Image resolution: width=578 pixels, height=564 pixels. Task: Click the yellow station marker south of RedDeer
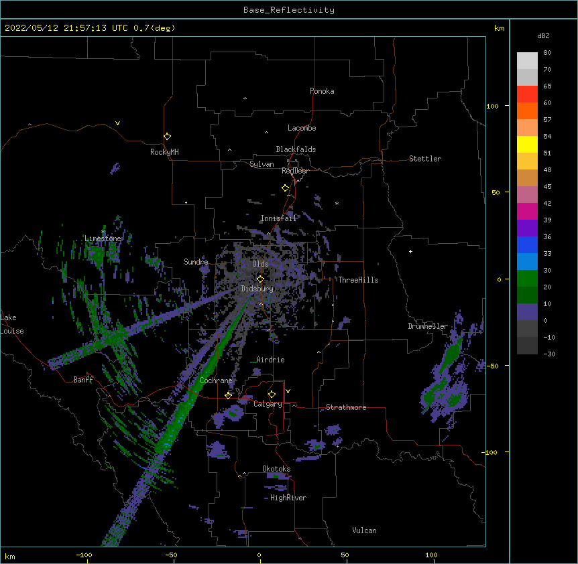286,188
